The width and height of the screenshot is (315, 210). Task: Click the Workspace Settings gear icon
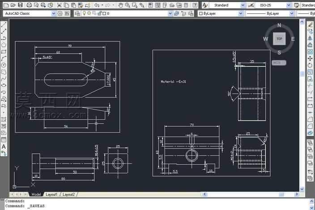[60, 13]
